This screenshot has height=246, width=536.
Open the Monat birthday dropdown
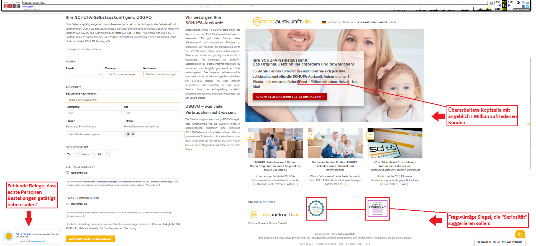pyautogui.click(x=88, y=154)
